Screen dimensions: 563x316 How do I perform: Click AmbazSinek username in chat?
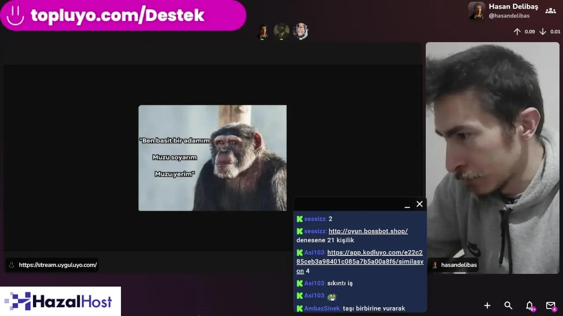click(323, 309)
